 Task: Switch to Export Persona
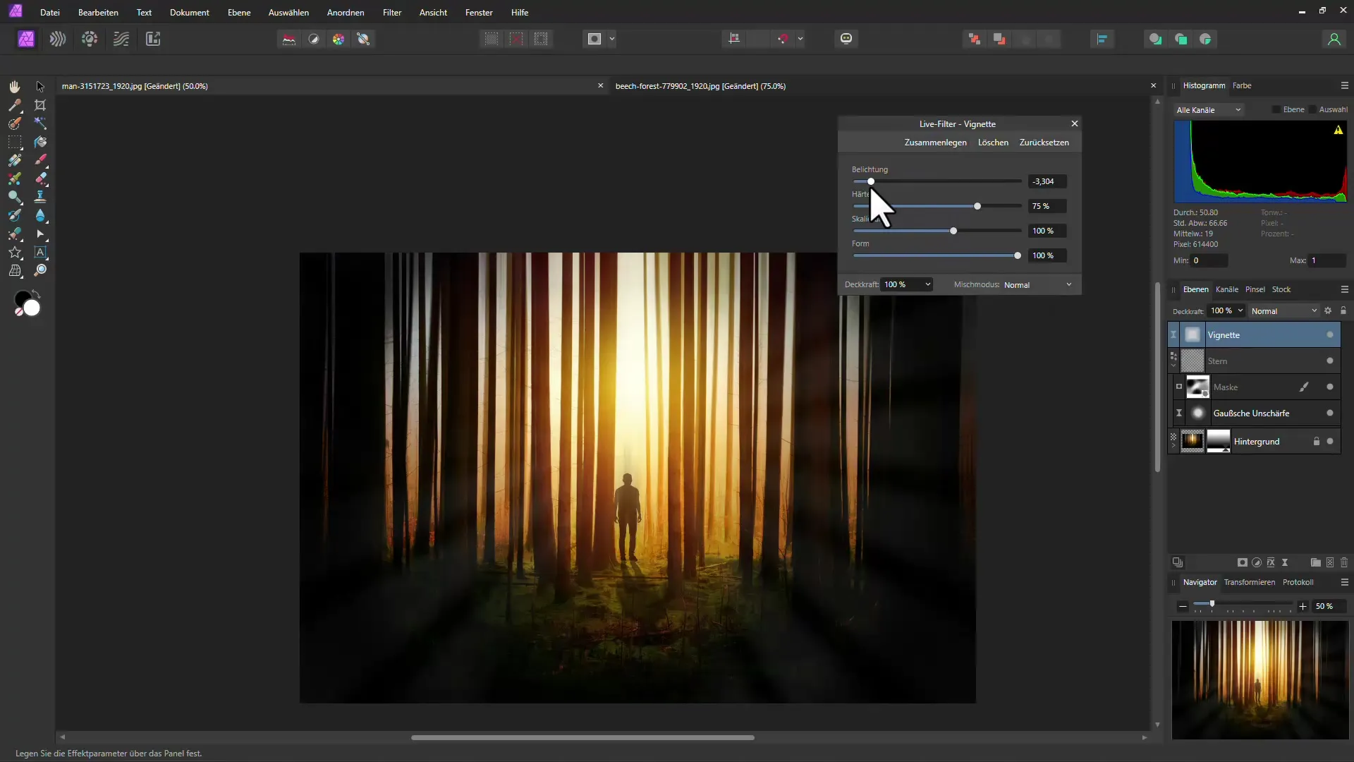coord(153,39)
